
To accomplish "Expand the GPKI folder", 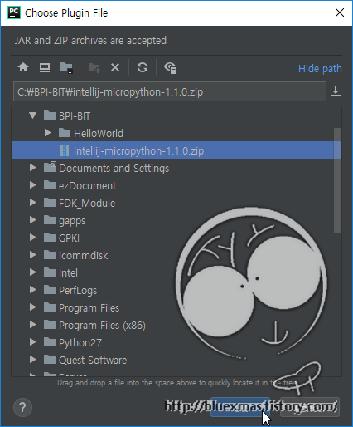I will pyautogui.click(x=33, y=238).
